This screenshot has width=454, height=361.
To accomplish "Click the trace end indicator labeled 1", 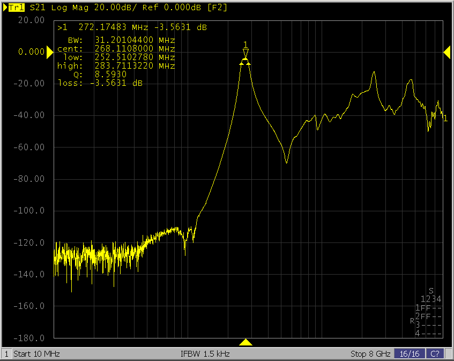I will tap(445, 118).
